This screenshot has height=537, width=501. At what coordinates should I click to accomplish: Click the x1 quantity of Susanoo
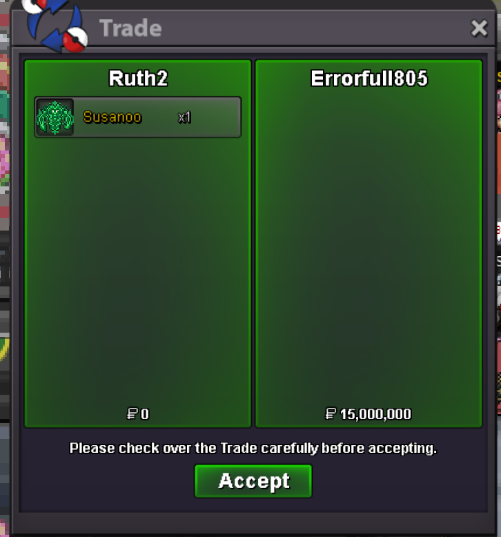184,117
